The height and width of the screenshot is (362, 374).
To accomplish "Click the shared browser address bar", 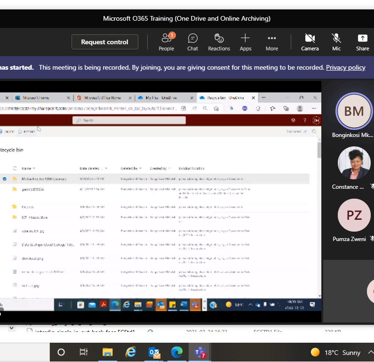I will coord(88,108).
